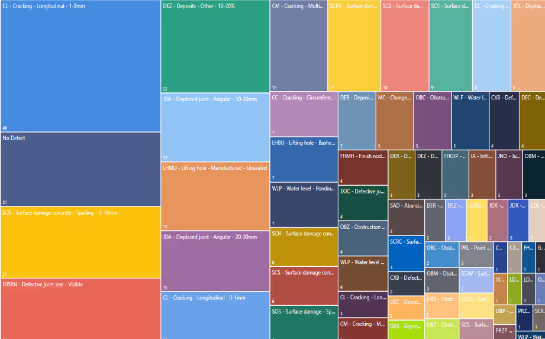Screen dimensions: 545x339
Task: Click the FHMH Finish node tile
Action: tap(363, 167)
